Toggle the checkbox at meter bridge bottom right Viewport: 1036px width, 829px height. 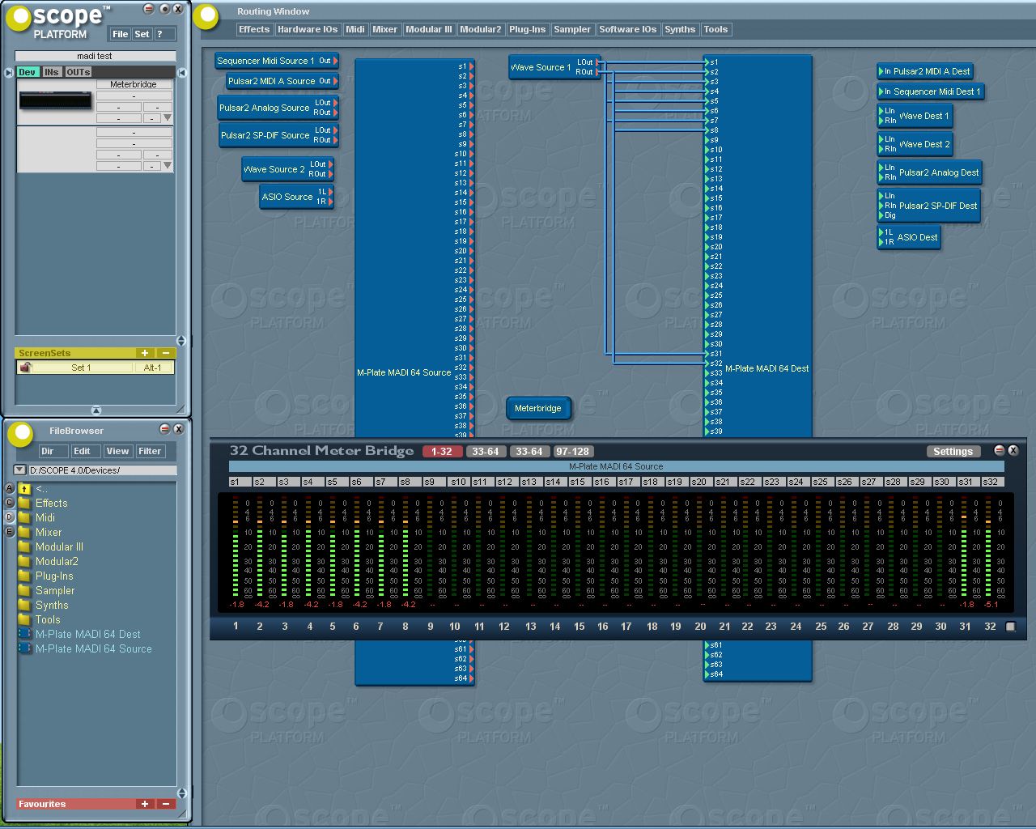(1010, 627)
